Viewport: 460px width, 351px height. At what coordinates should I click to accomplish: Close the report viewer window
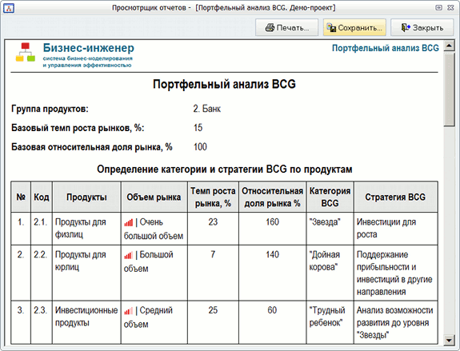(451, 8)
